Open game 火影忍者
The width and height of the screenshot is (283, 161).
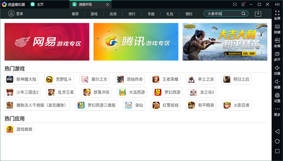point(237,105)
